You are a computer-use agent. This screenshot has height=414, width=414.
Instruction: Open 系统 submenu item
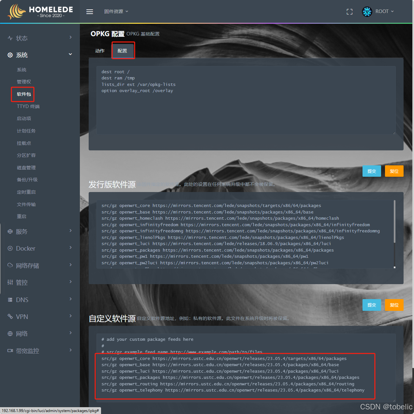point(22,70)
